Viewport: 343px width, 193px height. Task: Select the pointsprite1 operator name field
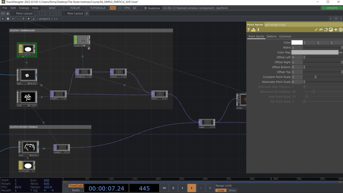(303, 25)
